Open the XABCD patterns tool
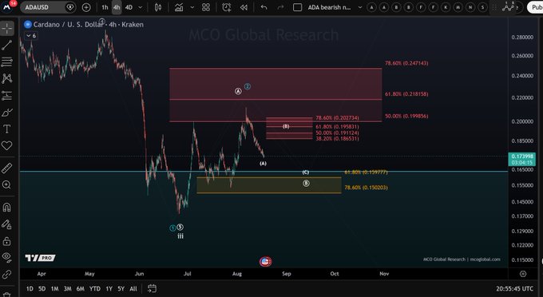 coord(7,78)
